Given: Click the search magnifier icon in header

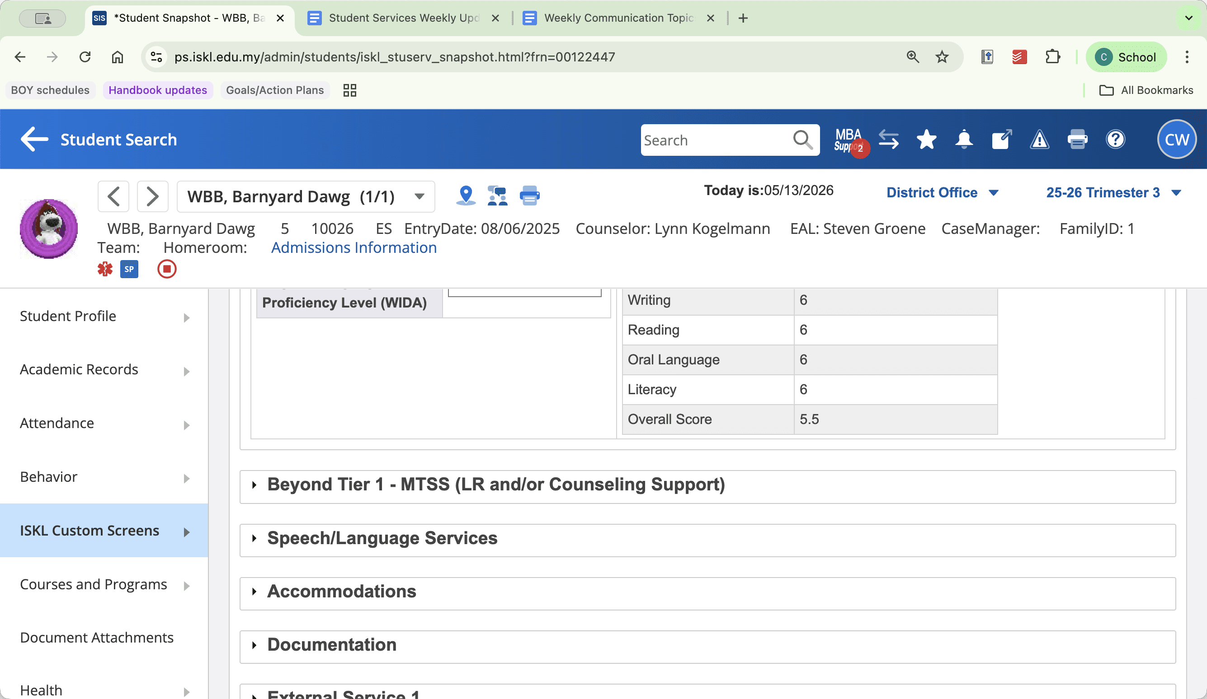Looking at the screenshot, I should pos(802,140).
